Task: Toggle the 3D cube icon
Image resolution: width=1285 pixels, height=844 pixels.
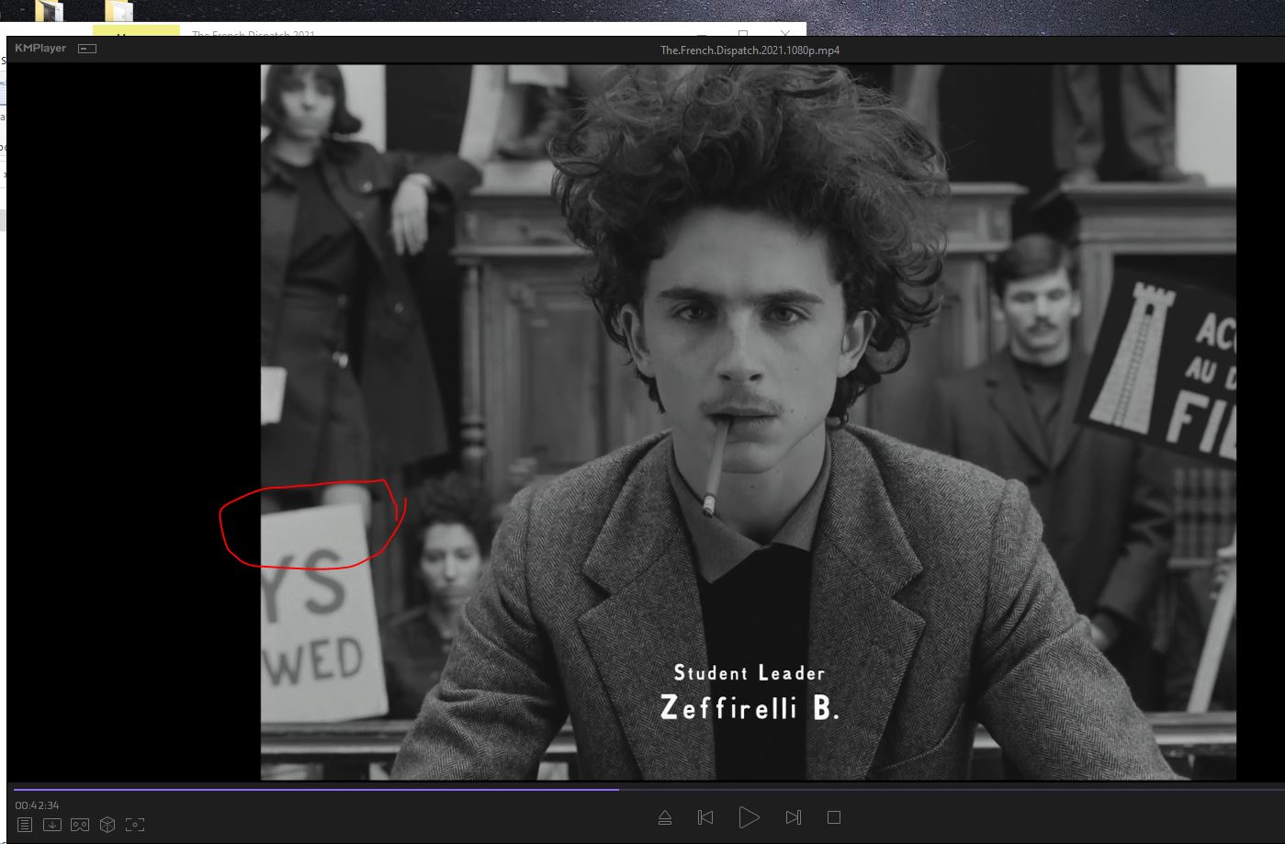Action: click(x=107, y=825)
